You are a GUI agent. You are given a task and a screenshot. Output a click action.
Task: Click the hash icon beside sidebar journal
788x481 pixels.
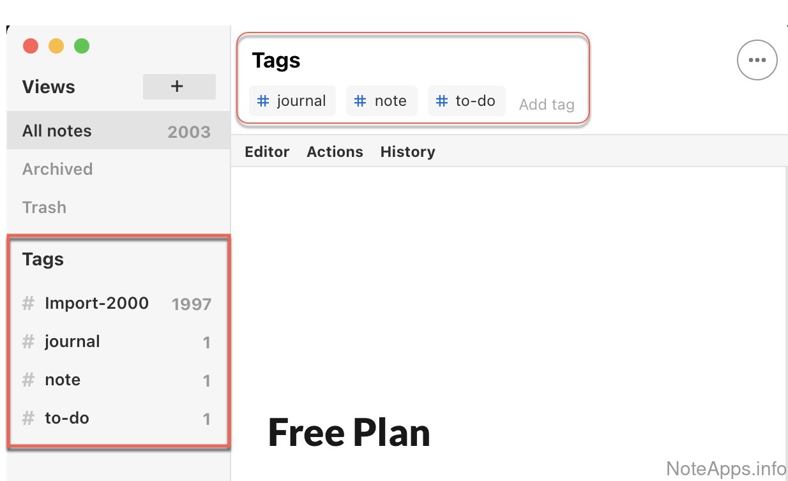click(x=28, y=341)
